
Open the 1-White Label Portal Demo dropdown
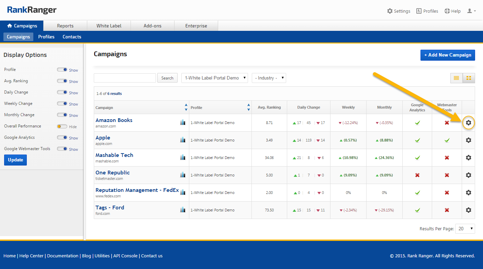tap(215, 78)
